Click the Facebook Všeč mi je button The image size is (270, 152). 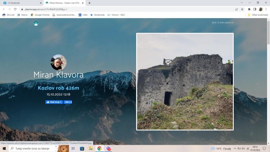[54, 102]
